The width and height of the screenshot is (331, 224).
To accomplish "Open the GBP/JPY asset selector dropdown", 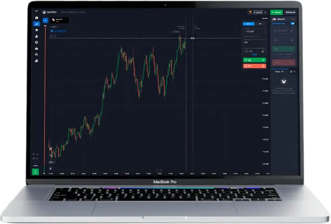I will [60, 20].
